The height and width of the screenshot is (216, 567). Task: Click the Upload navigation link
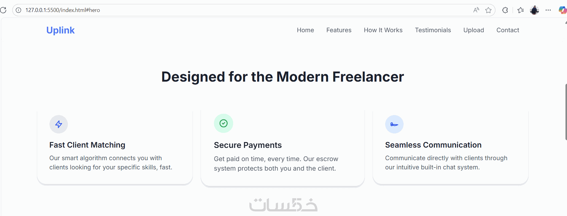coord(474,30)
